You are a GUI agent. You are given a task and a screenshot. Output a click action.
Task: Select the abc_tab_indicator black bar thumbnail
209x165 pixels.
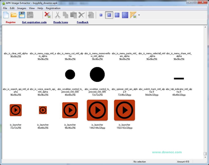179,78
